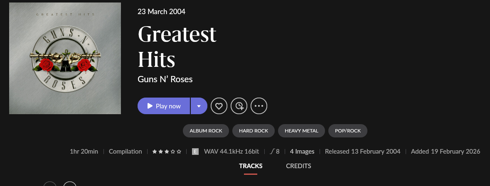
Task: Set rating to five stars
Action: [179, 152]
